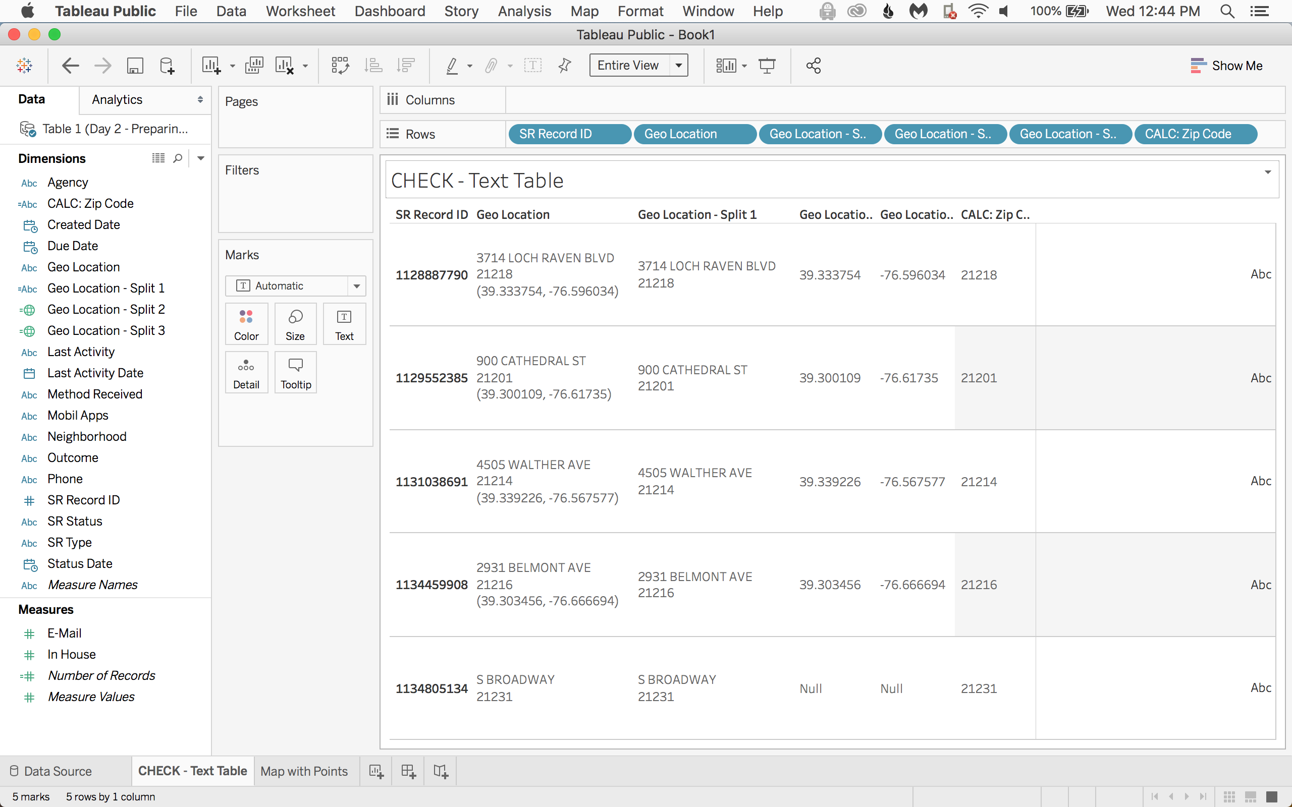Screen dimensions: 1292x807
Task: Select the Number of Records measure
Action: 101,676
